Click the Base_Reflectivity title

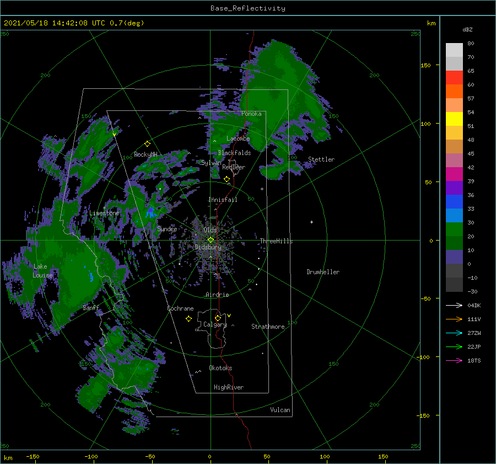pos(248,8)
